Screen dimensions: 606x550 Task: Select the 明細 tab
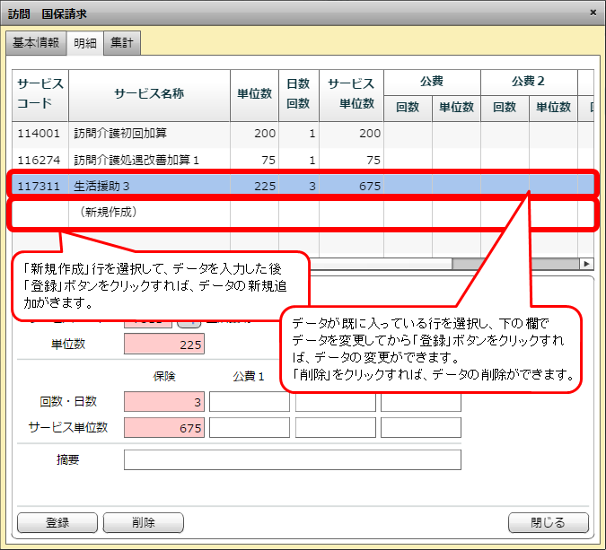(x=85, y=42)
